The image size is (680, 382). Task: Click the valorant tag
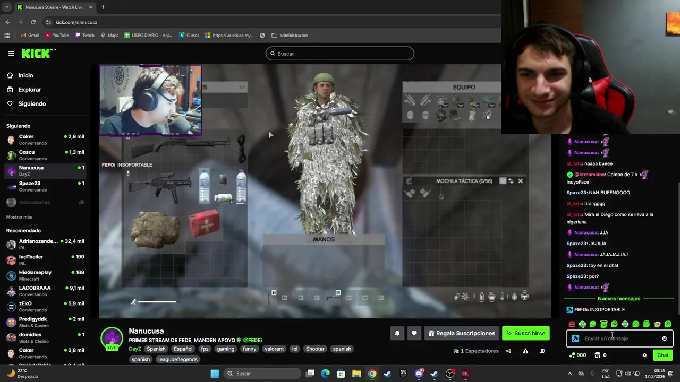pos(274,349)
